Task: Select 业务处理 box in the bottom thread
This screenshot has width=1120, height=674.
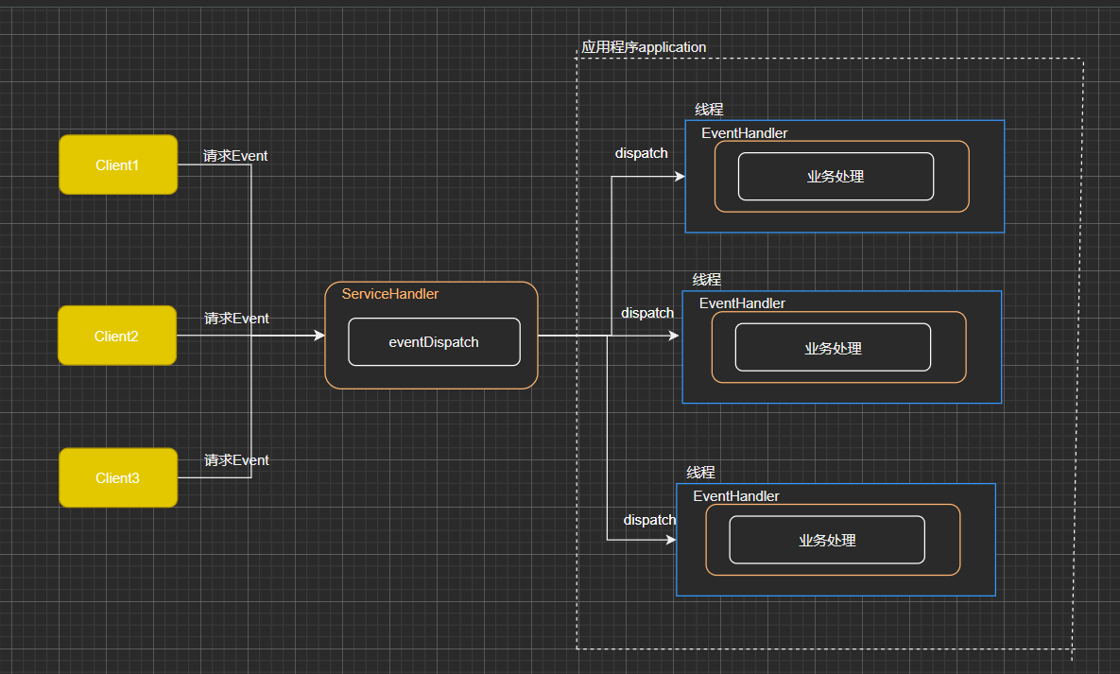Action: coord(827,540)
